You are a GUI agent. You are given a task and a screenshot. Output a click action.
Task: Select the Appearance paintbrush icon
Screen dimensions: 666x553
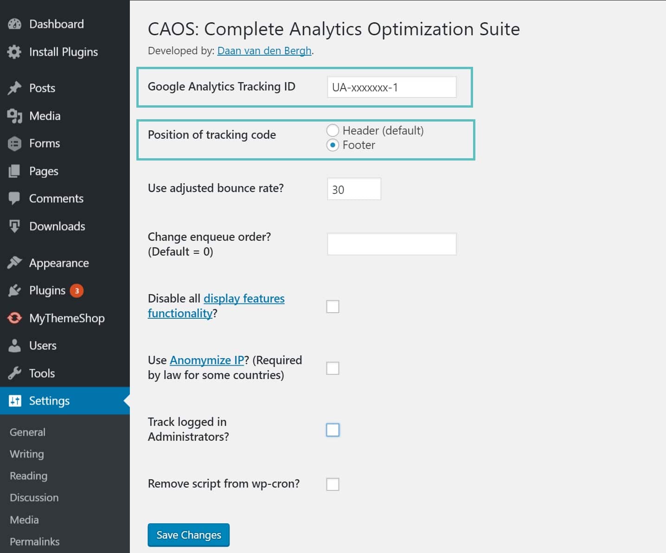coord(14,263)
